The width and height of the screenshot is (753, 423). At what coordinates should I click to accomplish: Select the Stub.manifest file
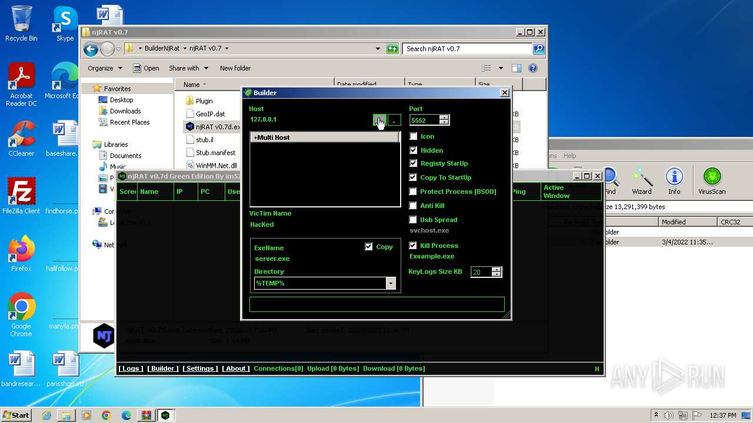pyautogui.click(x=210, y=153)
